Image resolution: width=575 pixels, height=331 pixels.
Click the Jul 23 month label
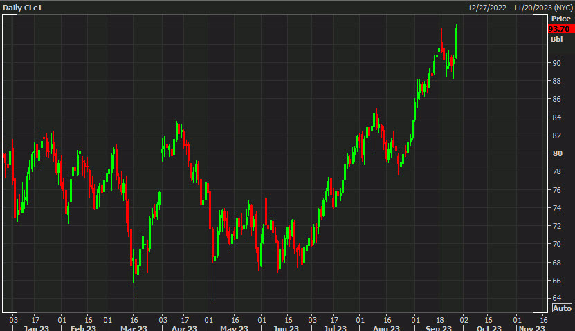pyautogui.click(x=335, y=328)
